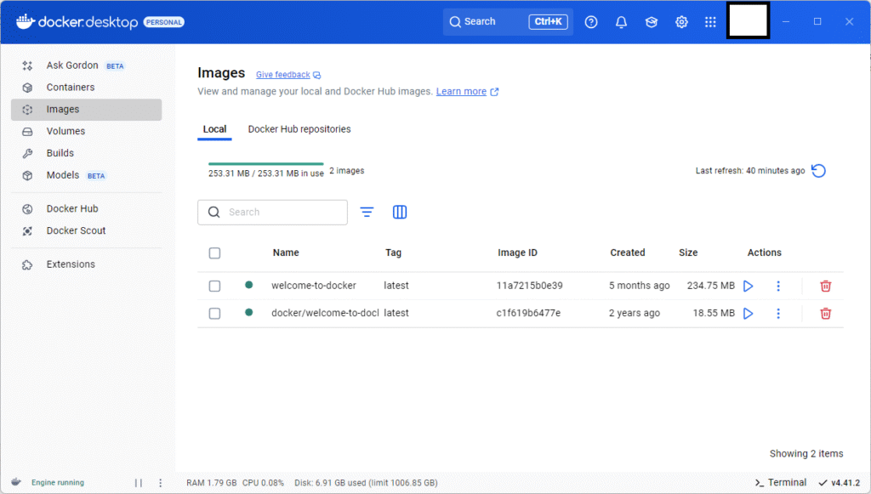
Task: Check the welcome-to-docker row checkbox
Action: pyautogui.click(x=214, y=286)
